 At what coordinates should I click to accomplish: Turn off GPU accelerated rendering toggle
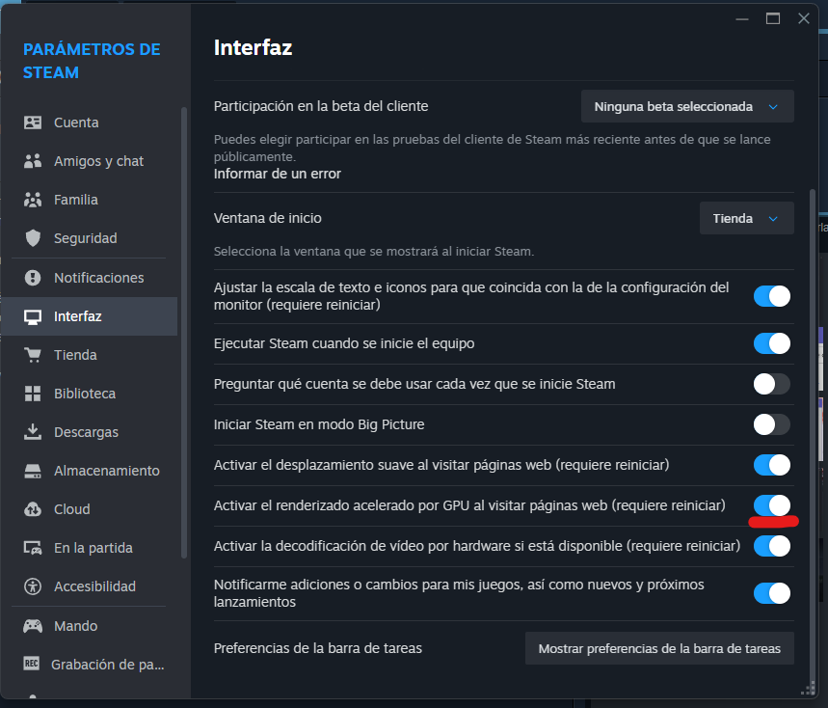coord(771,504)
